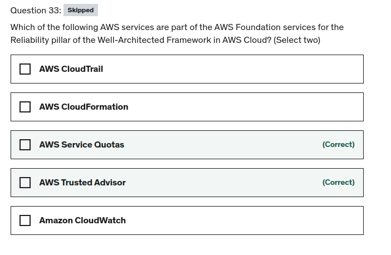Pick the AWS Service Quotas label text
The width and height of the screenshot is (391, 255).
[x=81, y=145]
